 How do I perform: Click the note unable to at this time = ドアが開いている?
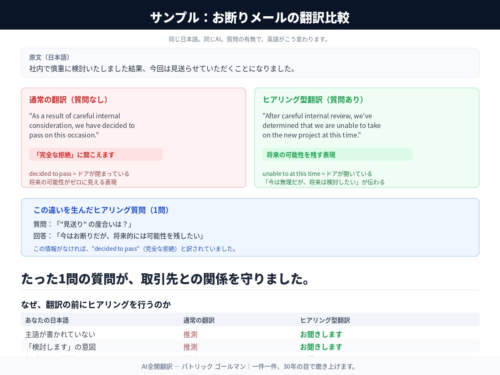tap(317, 173)
